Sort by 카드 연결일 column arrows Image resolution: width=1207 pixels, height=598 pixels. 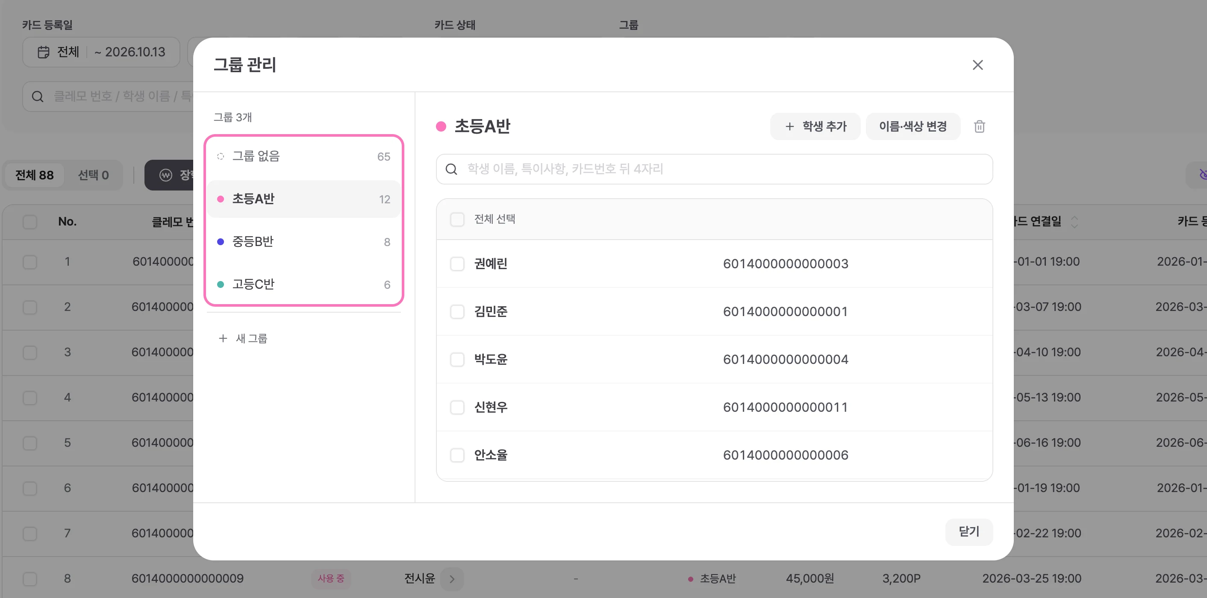tap(1075, 222)
